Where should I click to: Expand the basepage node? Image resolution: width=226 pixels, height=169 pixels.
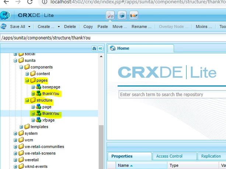pyautogui.click(x=33, y=87)
